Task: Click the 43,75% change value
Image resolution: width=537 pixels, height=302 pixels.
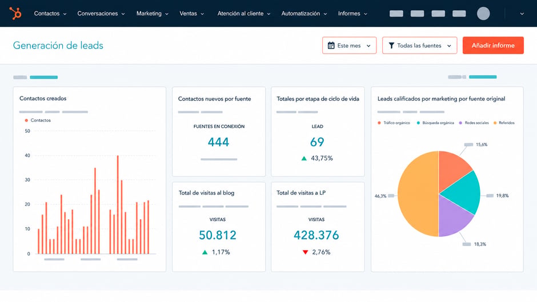Action: tap(322, 158)
